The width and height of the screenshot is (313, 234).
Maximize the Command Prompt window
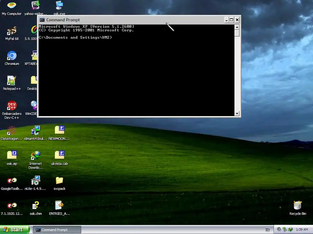tap(232, 20)
